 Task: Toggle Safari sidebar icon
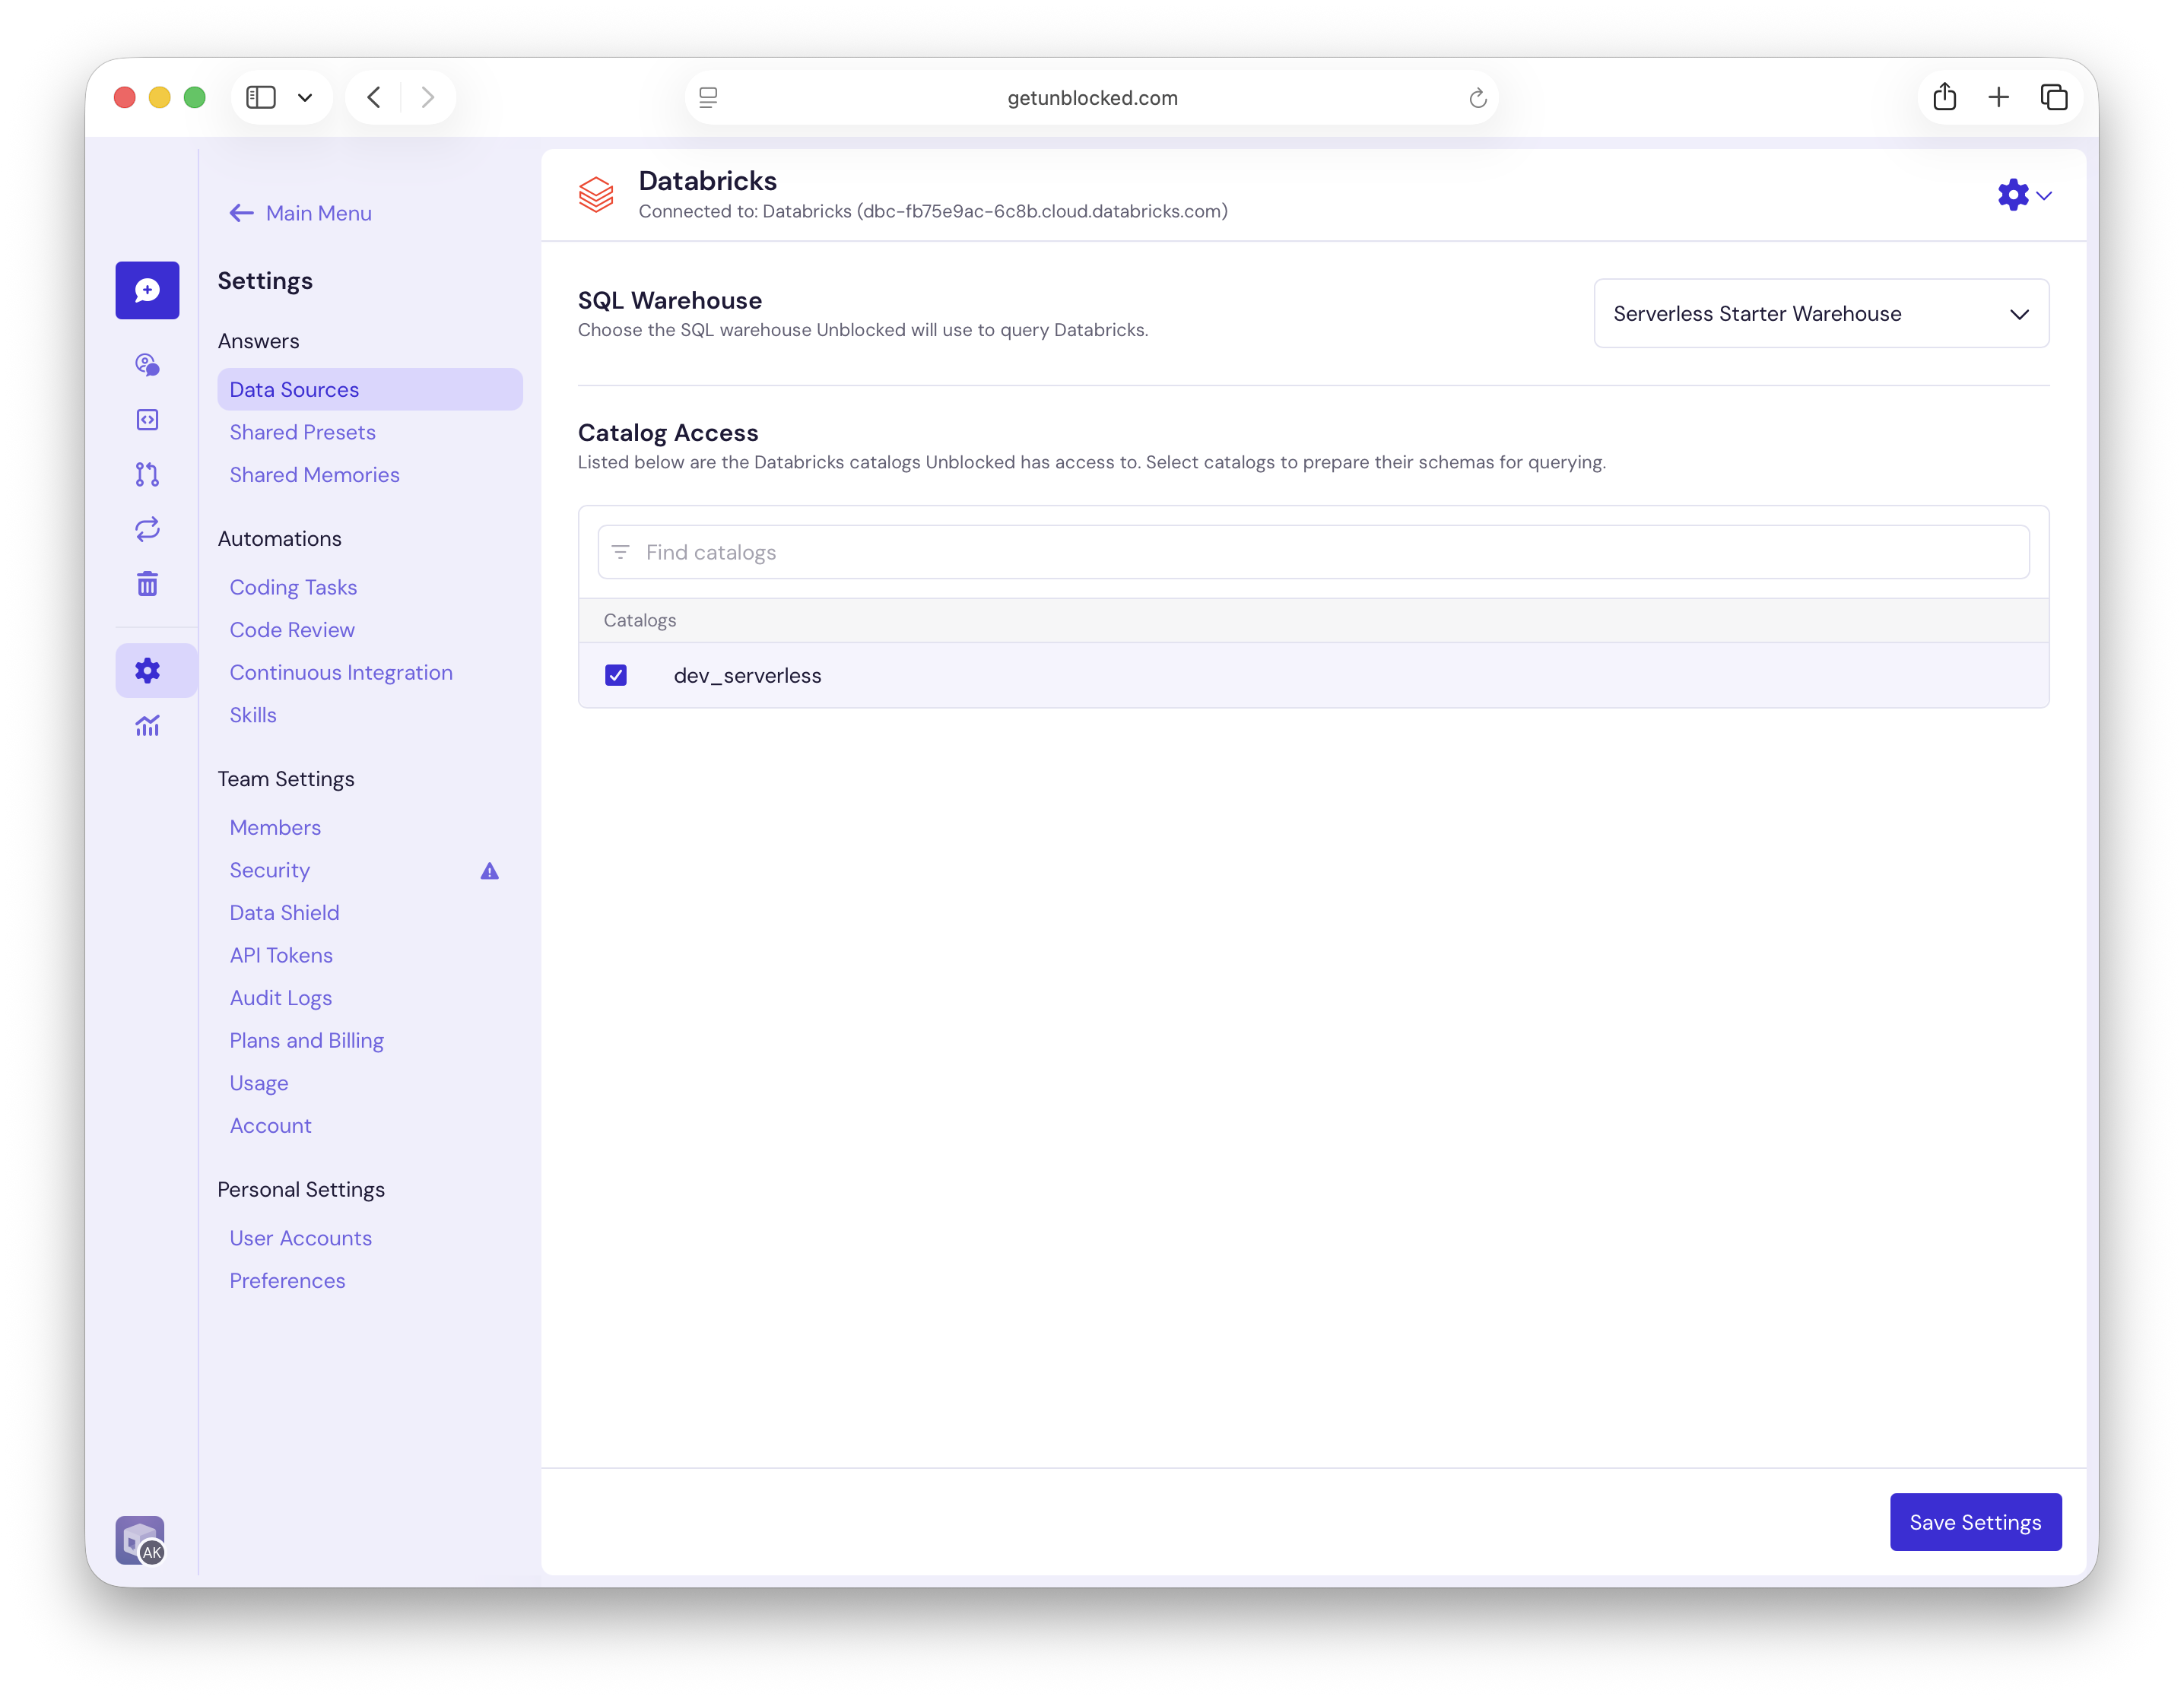pos(261,97)
